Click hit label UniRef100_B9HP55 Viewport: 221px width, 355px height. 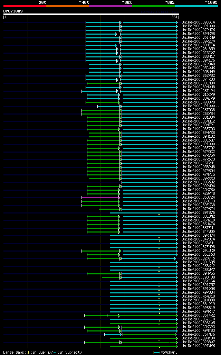(x=199, y=274)
